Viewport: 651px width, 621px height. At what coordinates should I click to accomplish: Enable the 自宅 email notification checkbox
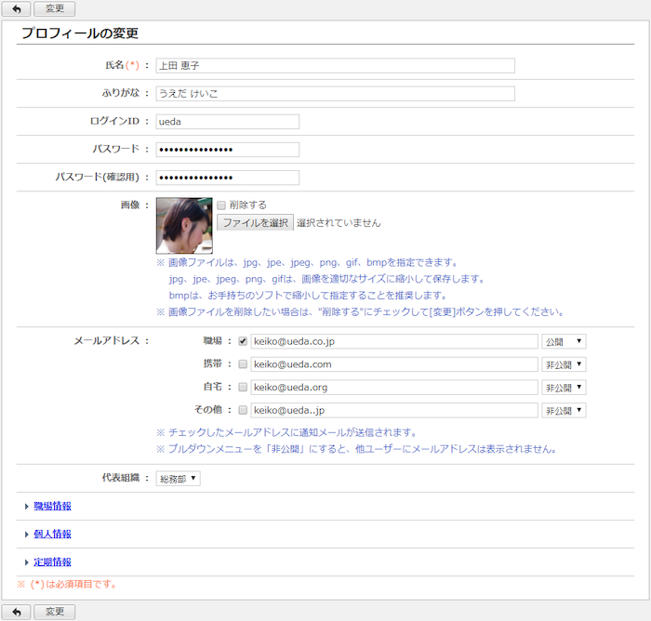point(243,387)
